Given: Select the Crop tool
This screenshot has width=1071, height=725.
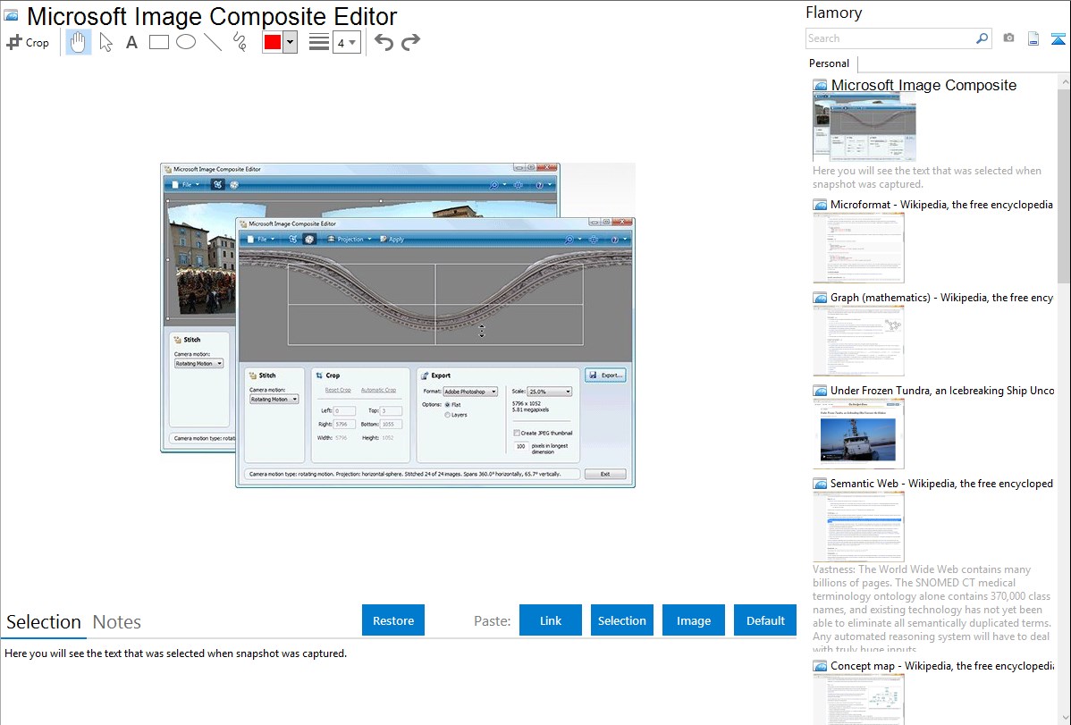Looking at the screenshot, I should 28,42.
